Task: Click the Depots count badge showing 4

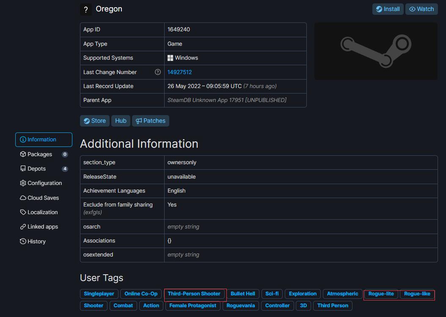Action: (x=65, y=169)
